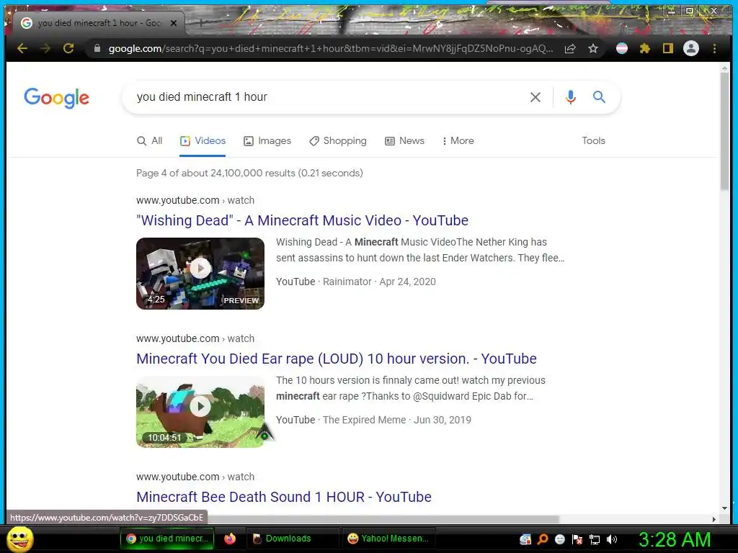Viewport: 738px width, 553px height.
Task: Switch to the Chrome 'you died minecr...' taskbar item
Action: click(x=167, y=539)
